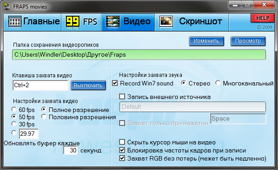Minimize the FRAPS movies window
This screenshot has height=170, width=278.
tap(235, 5)
